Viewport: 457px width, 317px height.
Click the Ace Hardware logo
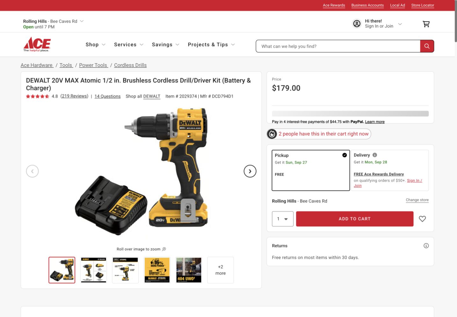point(37,45)
